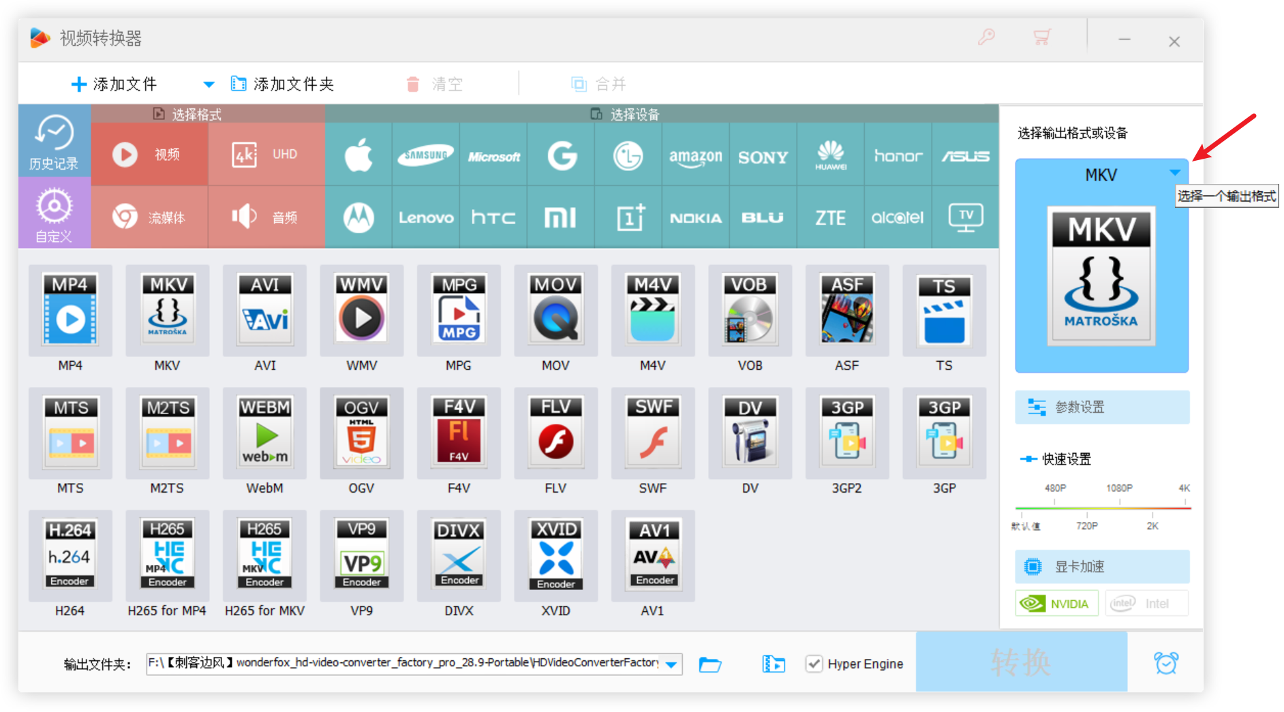Select the VOB DVD format
The image size is (1284, 712).
(x=750, y=311)
